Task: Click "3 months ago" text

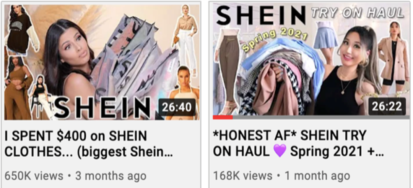Action: (111, 176)
